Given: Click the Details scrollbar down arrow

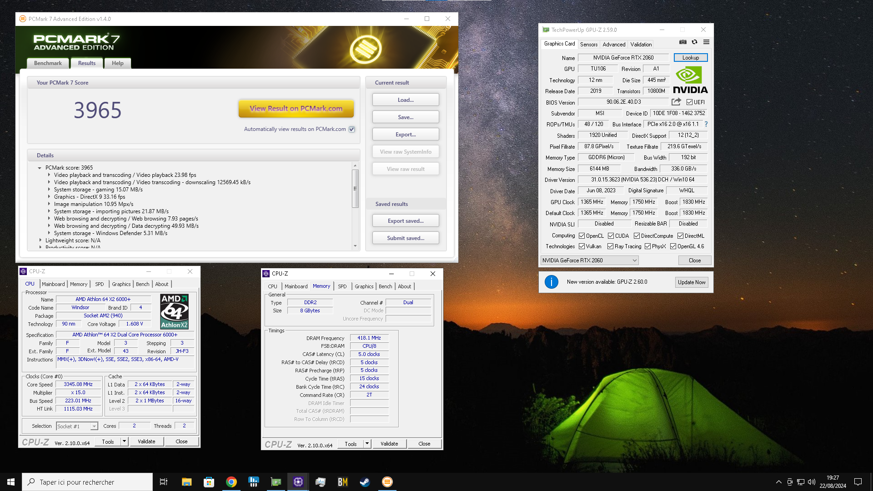Looking at the screenshot, I should pyautogui.click(x=355, y=246).
